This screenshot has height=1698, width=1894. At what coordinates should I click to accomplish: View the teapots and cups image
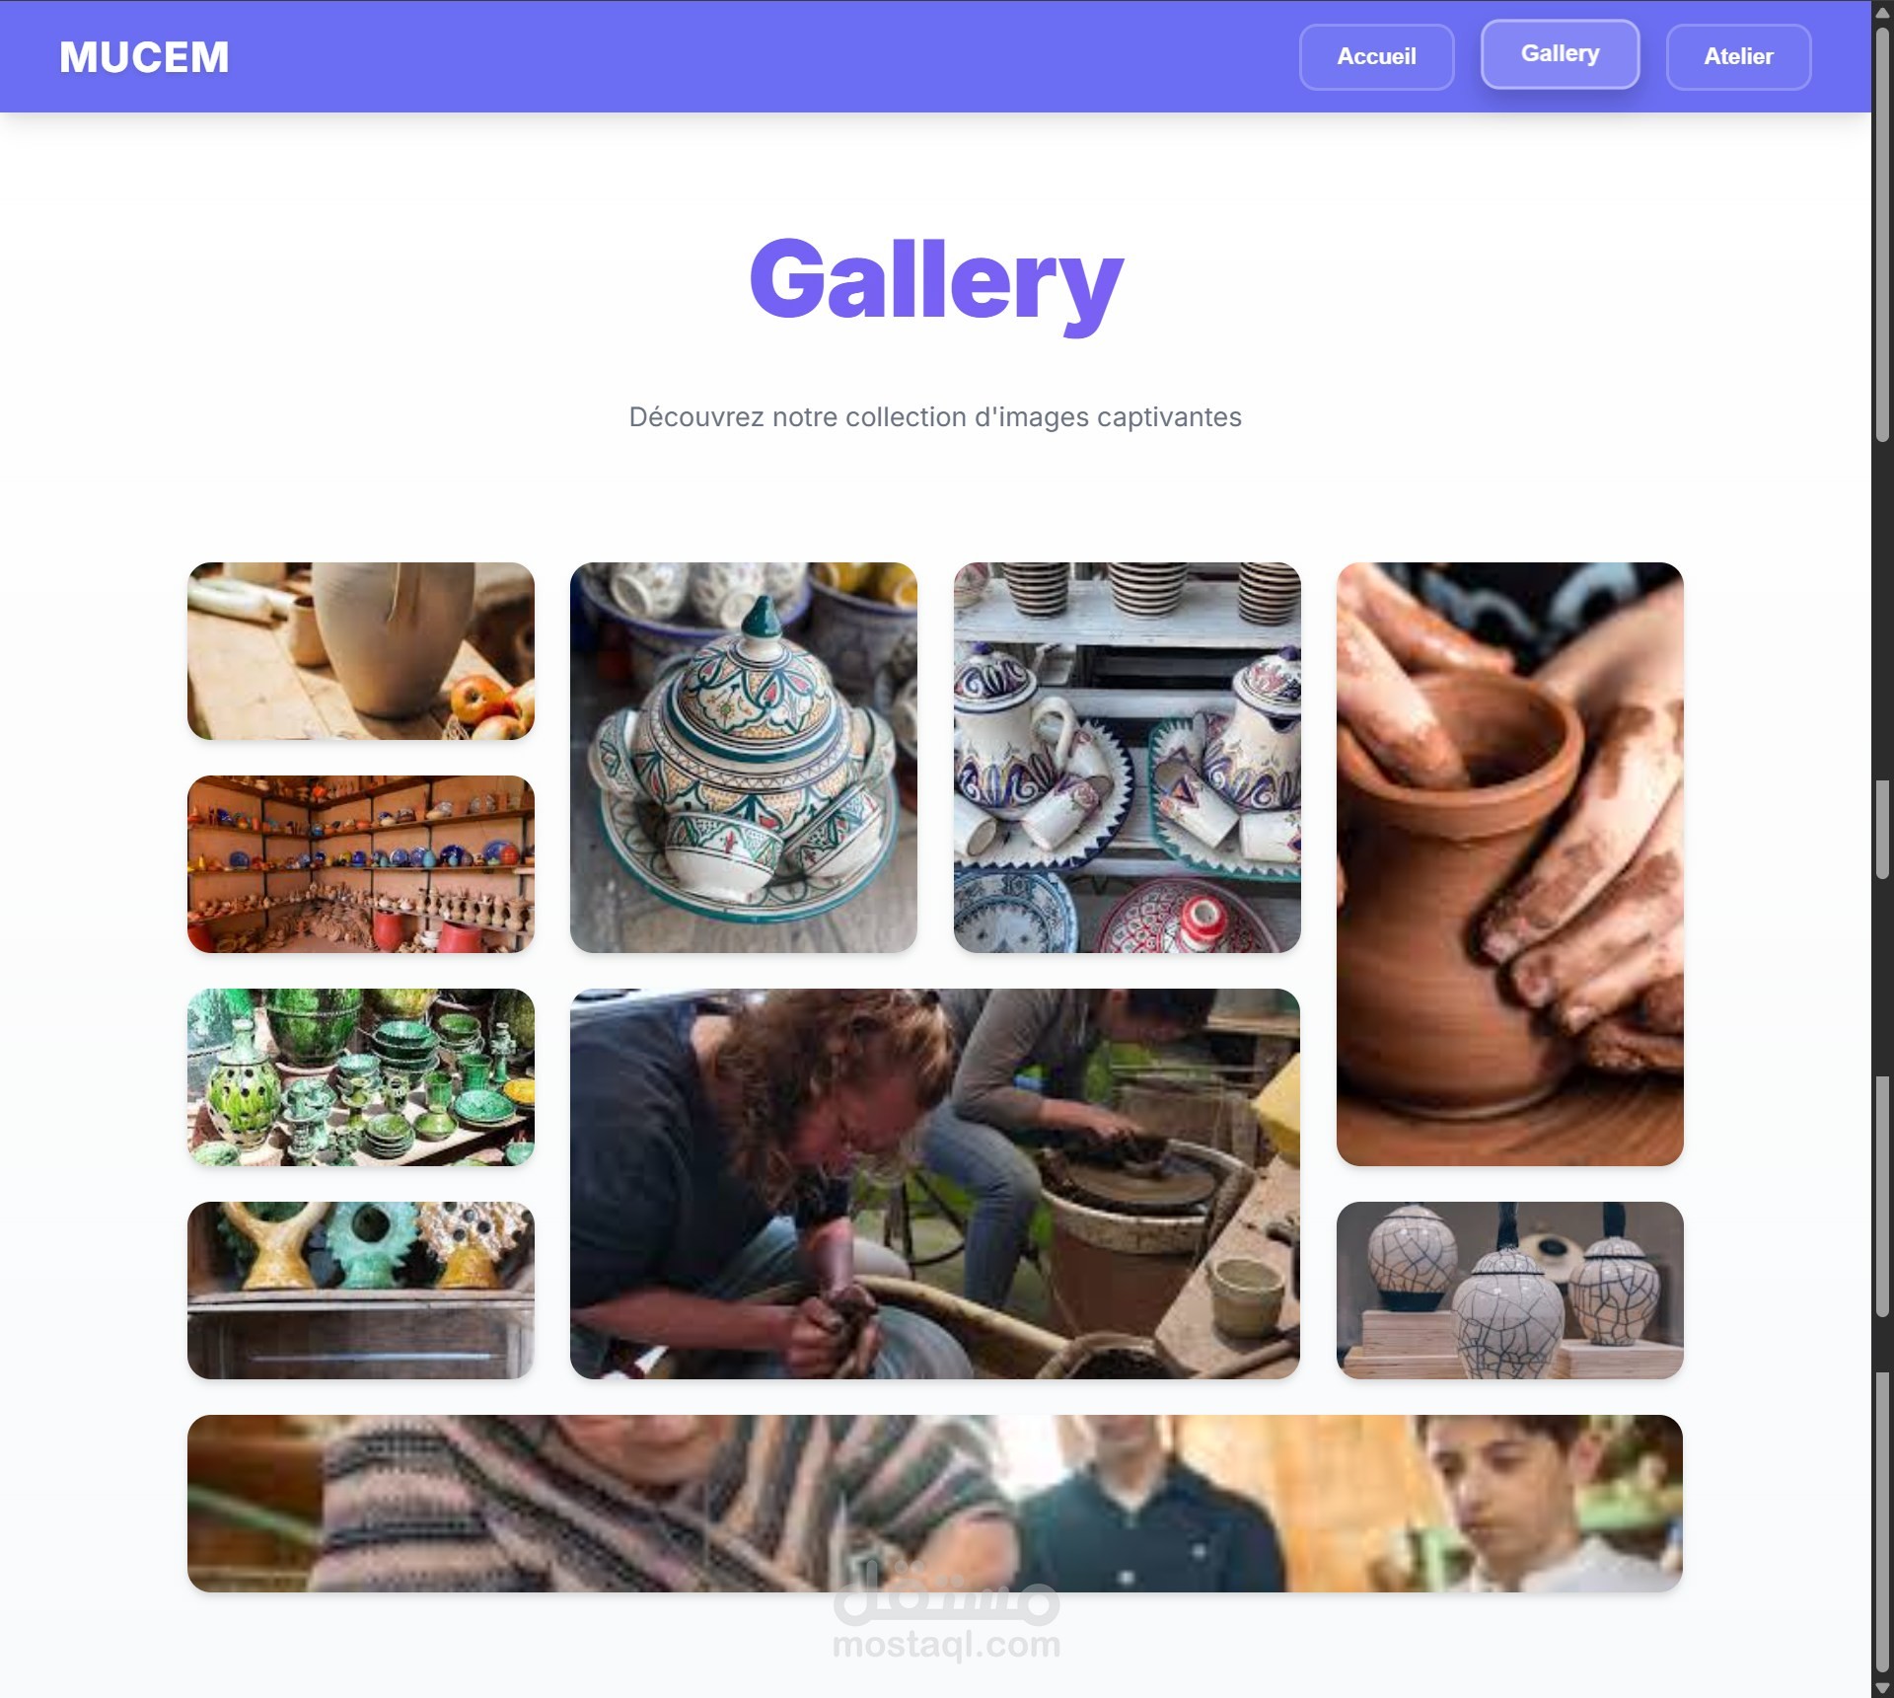[x=1127, y=758]
